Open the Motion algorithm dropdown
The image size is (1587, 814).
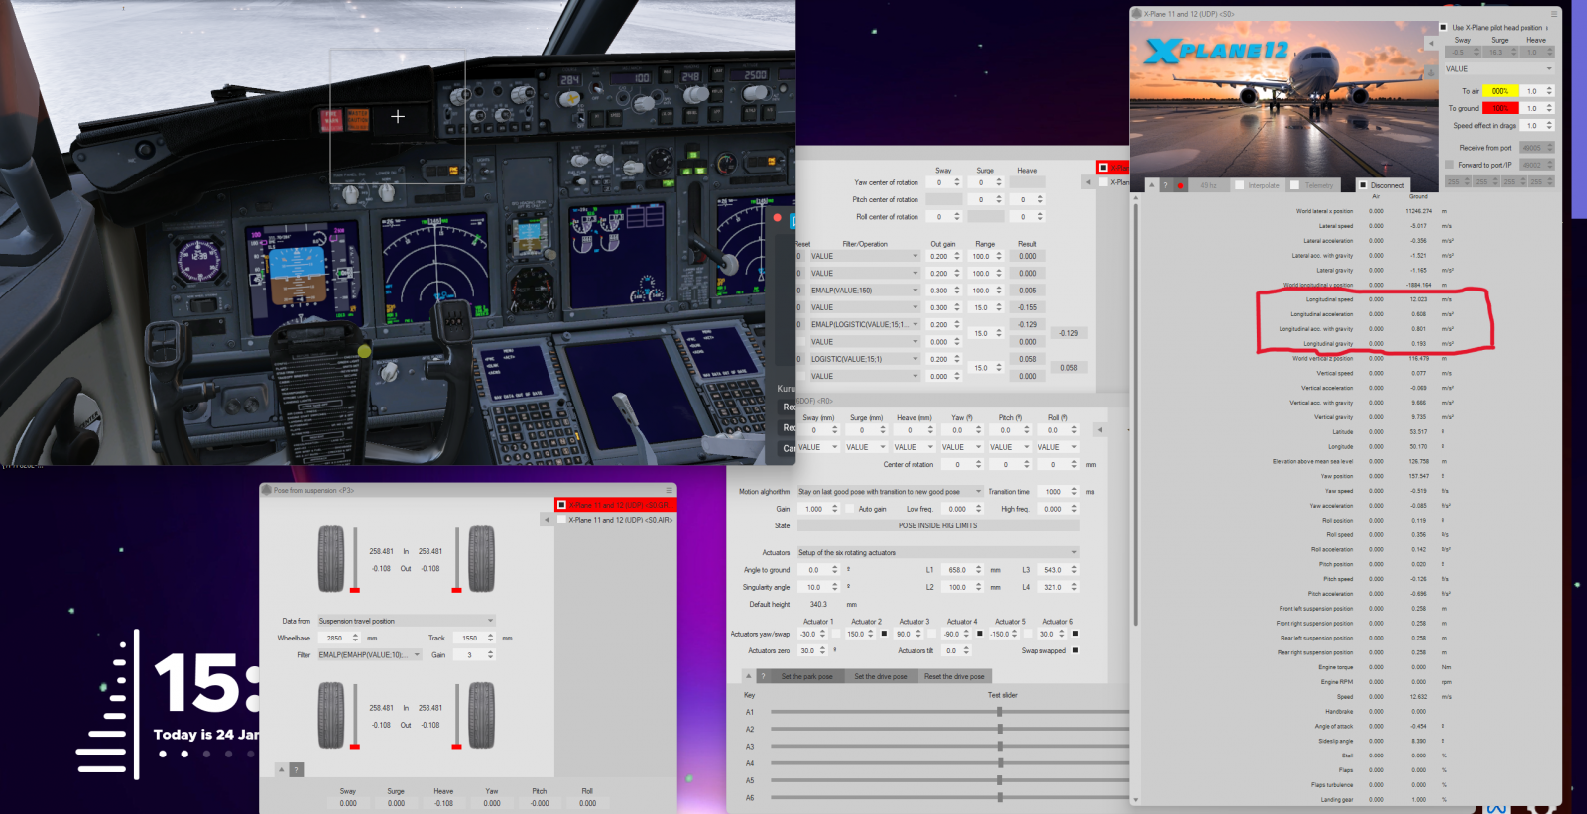click(x=889, y=492)
